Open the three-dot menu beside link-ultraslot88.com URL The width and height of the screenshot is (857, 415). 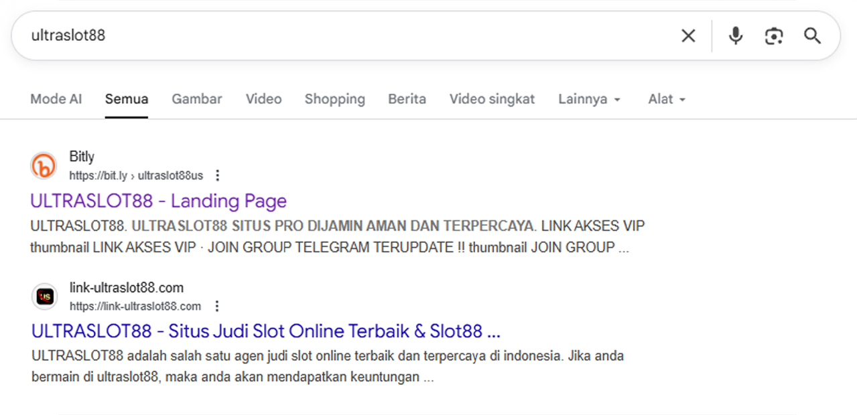(x=216, y=306)
